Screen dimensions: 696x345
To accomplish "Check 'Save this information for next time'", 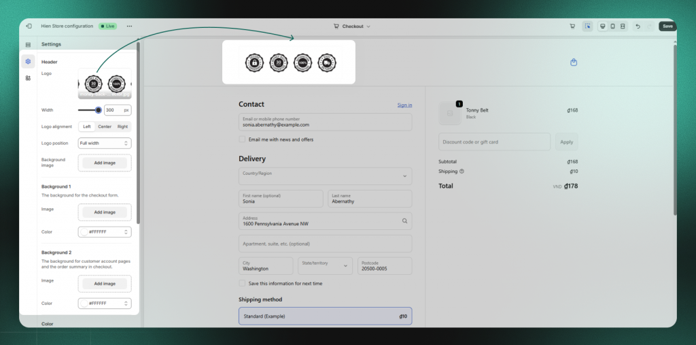I will click(x=242, y=283).
